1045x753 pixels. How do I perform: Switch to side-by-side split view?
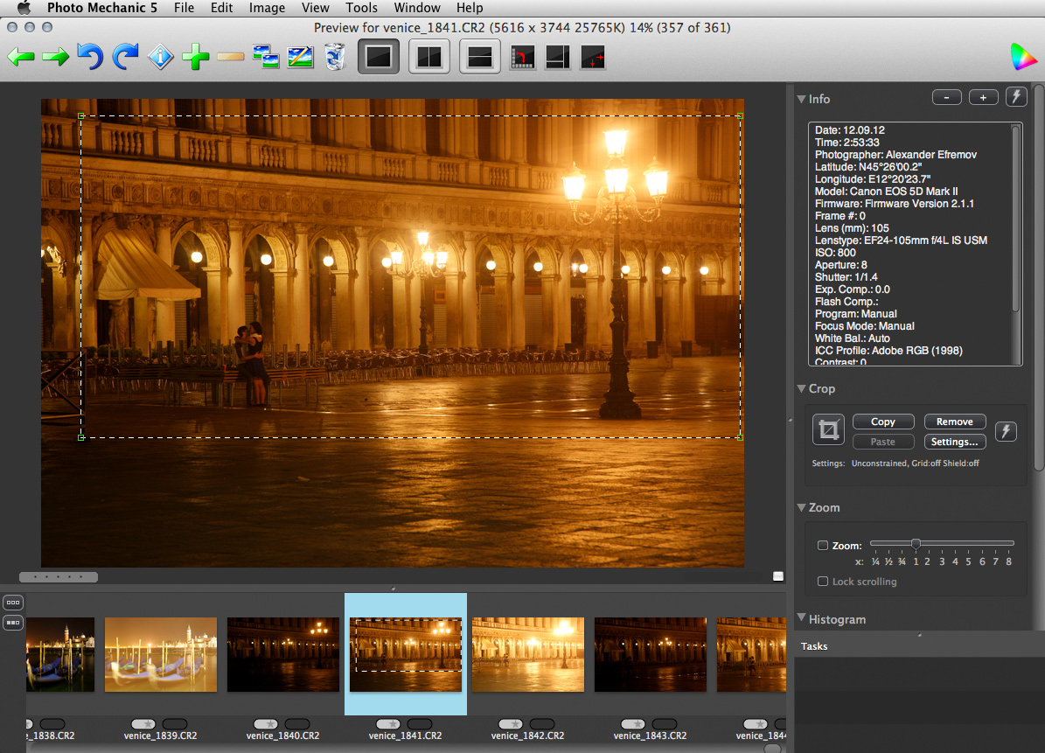[x=428, y=58]
